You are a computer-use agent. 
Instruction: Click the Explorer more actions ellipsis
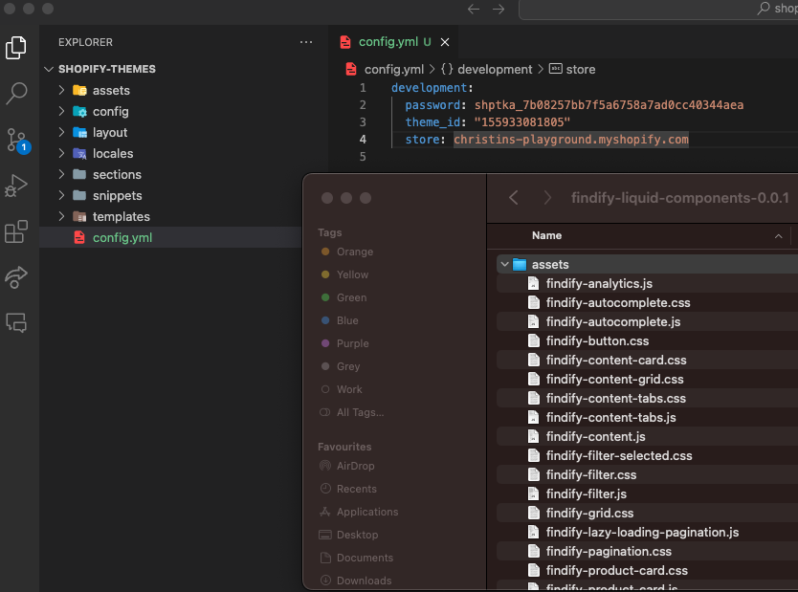coord(306,42)
